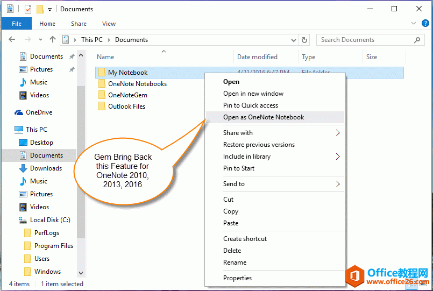Click navigation pane scroll down arrow
Image resolution: width=433 pixels, height=291 pixels.
[x=81, y=273]
